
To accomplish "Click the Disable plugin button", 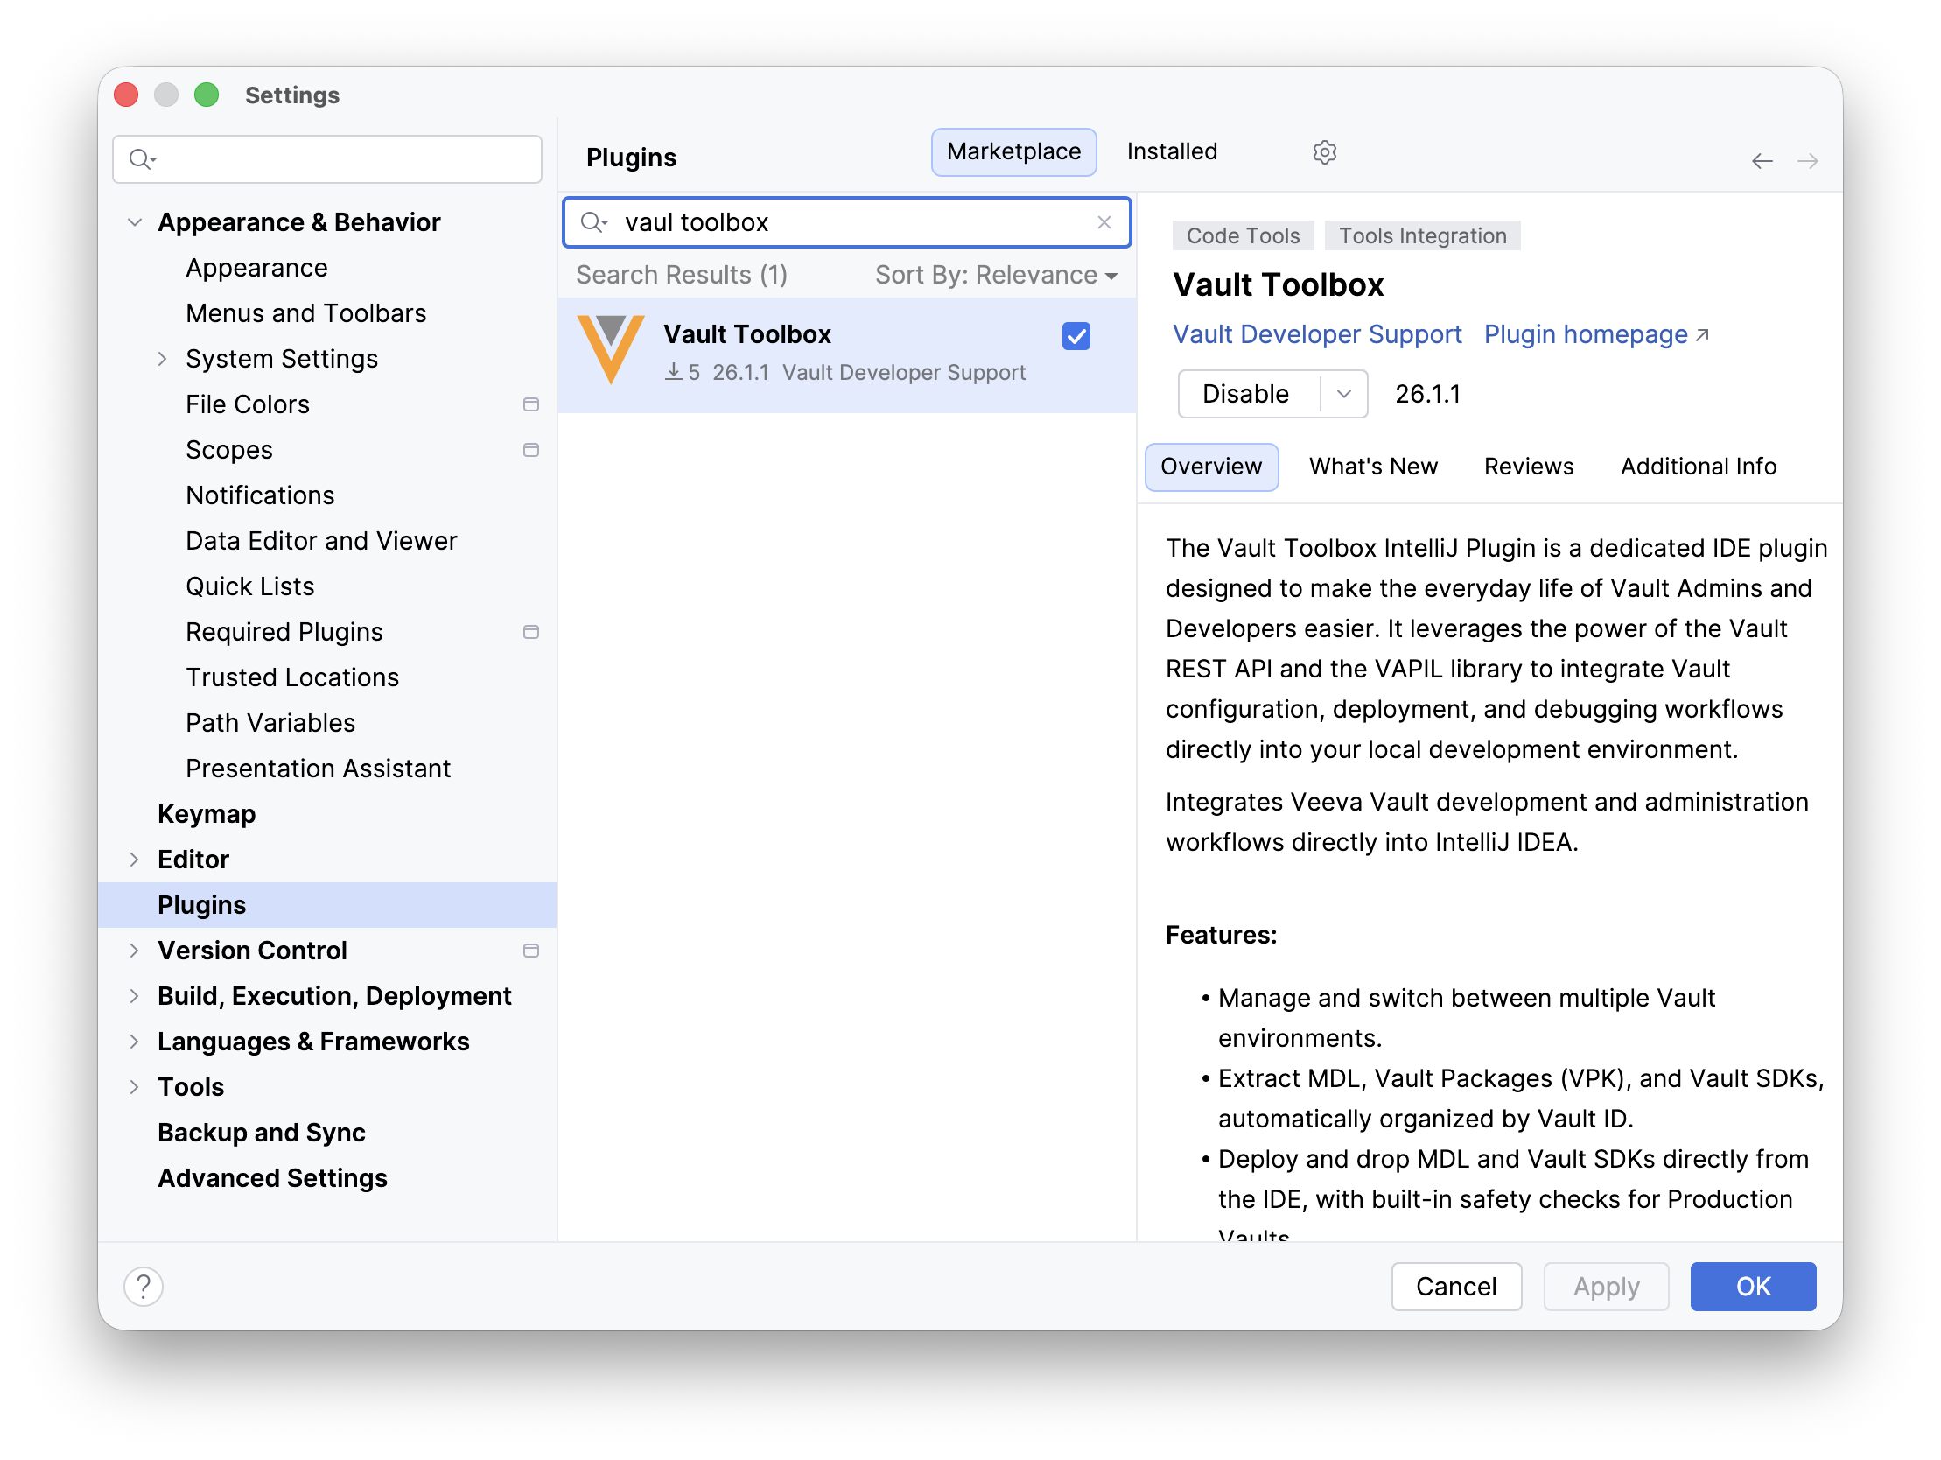I will pyautogui.click(x=1248, y=394).
